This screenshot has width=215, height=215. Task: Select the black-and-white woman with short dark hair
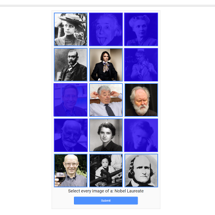coord(106,135)
